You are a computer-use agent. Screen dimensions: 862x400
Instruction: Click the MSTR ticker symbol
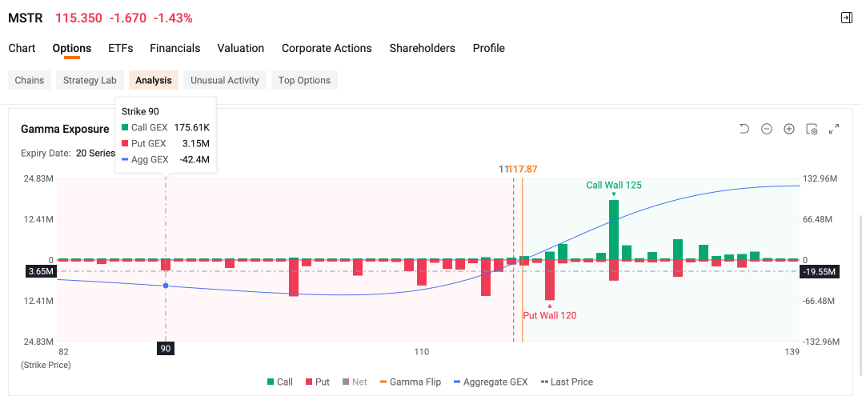click(x=26, y=18)
